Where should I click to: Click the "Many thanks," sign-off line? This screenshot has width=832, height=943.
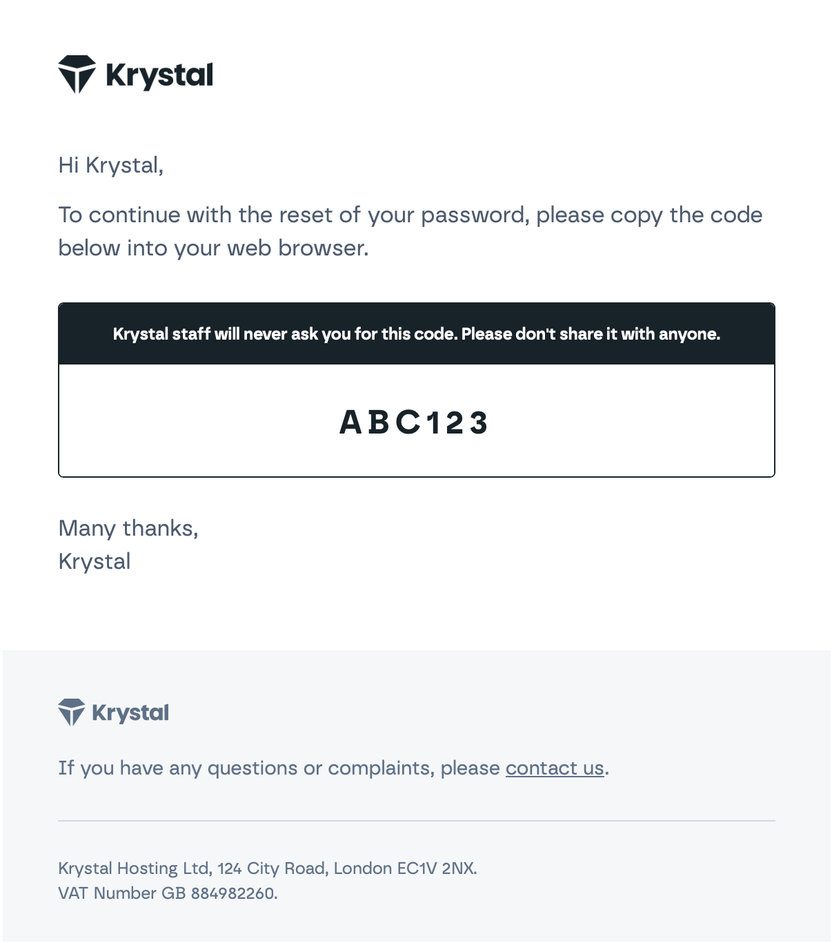(128, 528)
